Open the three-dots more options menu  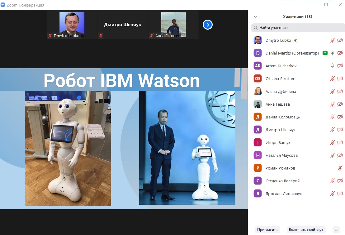pos(336,230)
